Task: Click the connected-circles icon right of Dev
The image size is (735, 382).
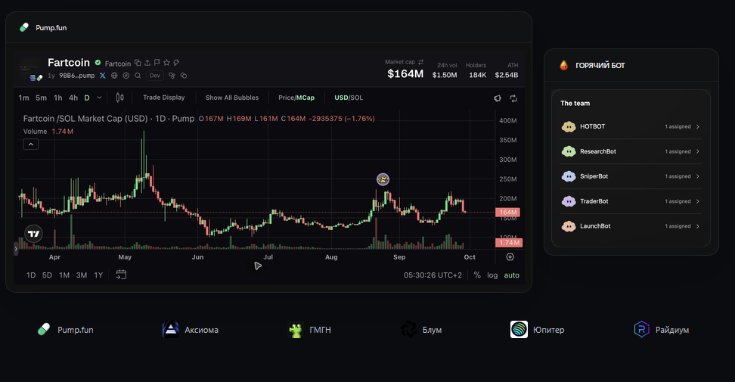Action: 172,76
